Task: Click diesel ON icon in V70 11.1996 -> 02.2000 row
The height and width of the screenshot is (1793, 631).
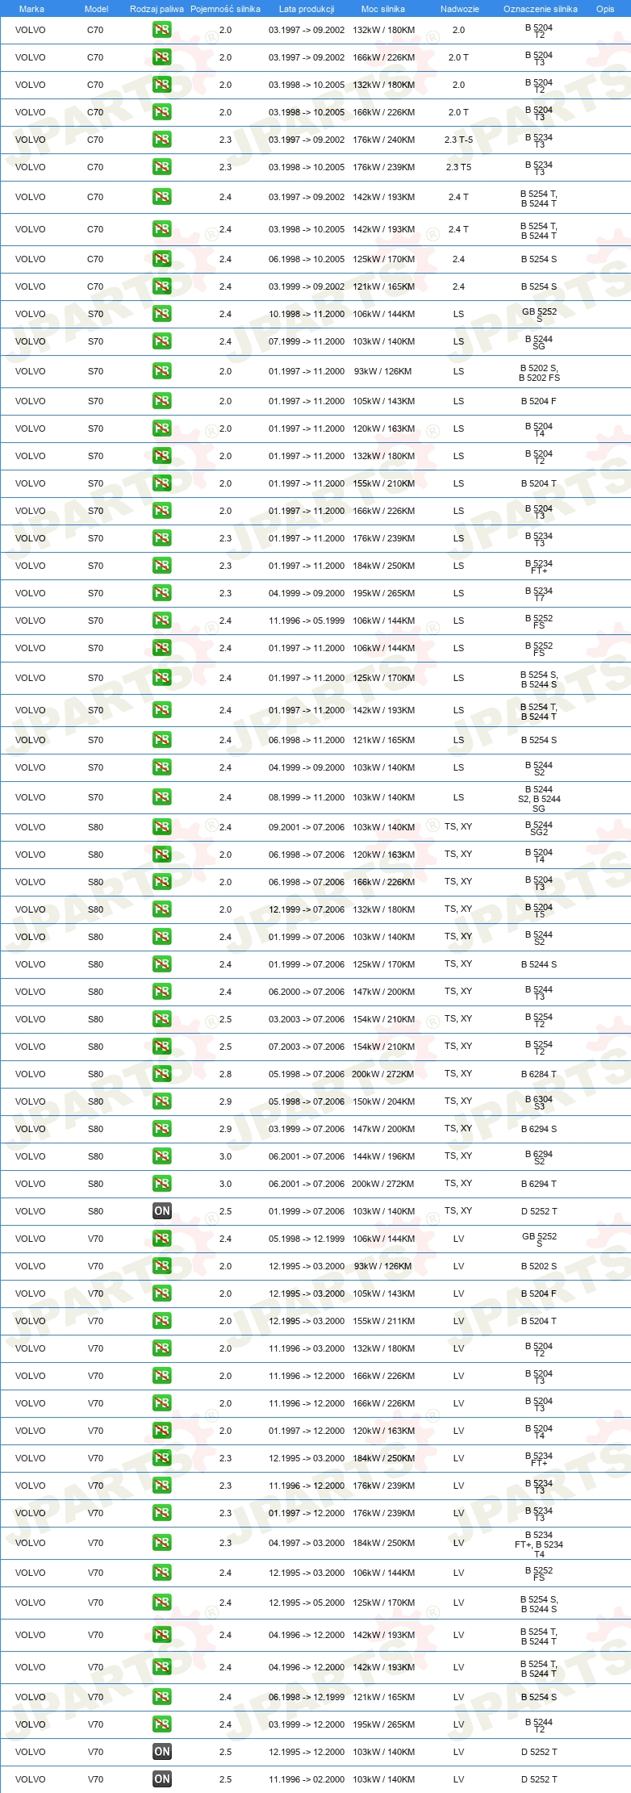Action: [161, 1779]
